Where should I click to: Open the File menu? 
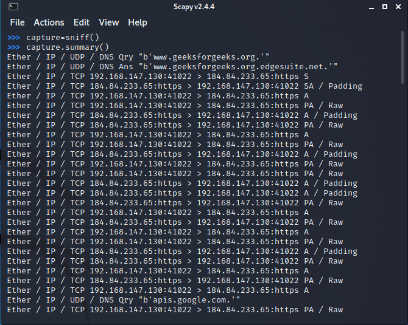point(17,22)
